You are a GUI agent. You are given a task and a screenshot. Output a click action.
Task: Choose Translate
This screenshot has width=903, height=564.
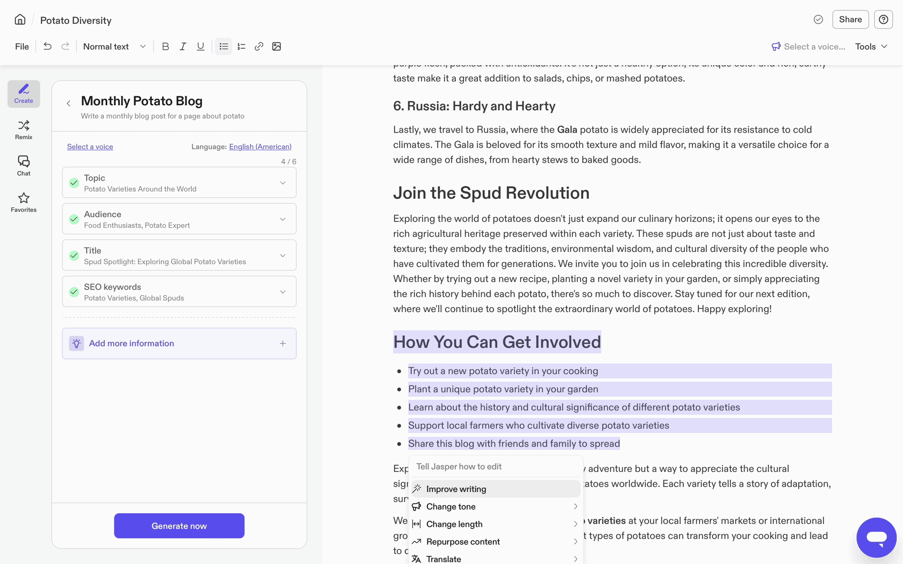[x=496, y=558]
